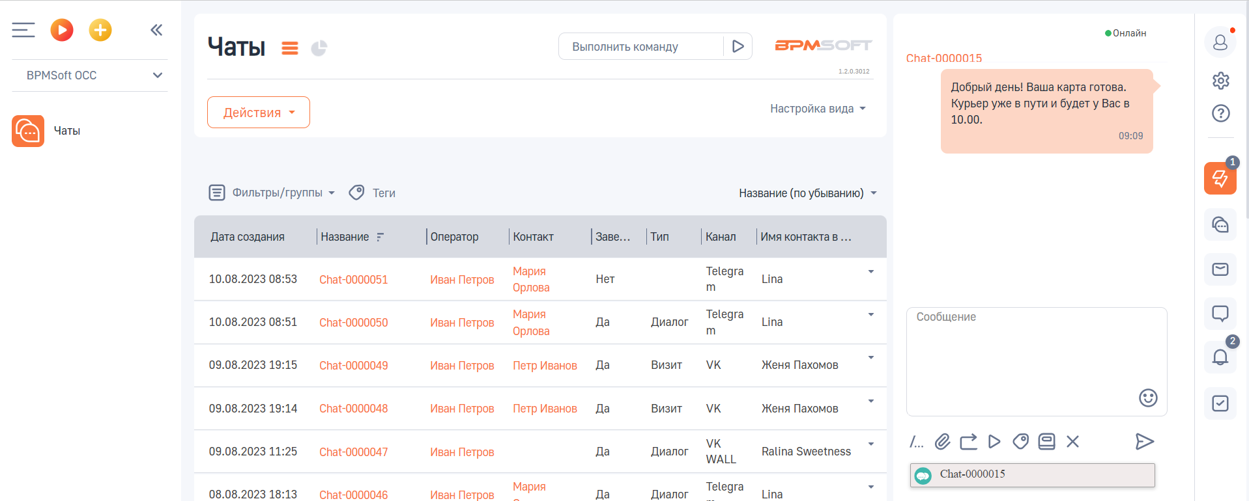Open the Настройка вида dropdown
Viewport: 1249px width, 501px height.
[818, 109]
